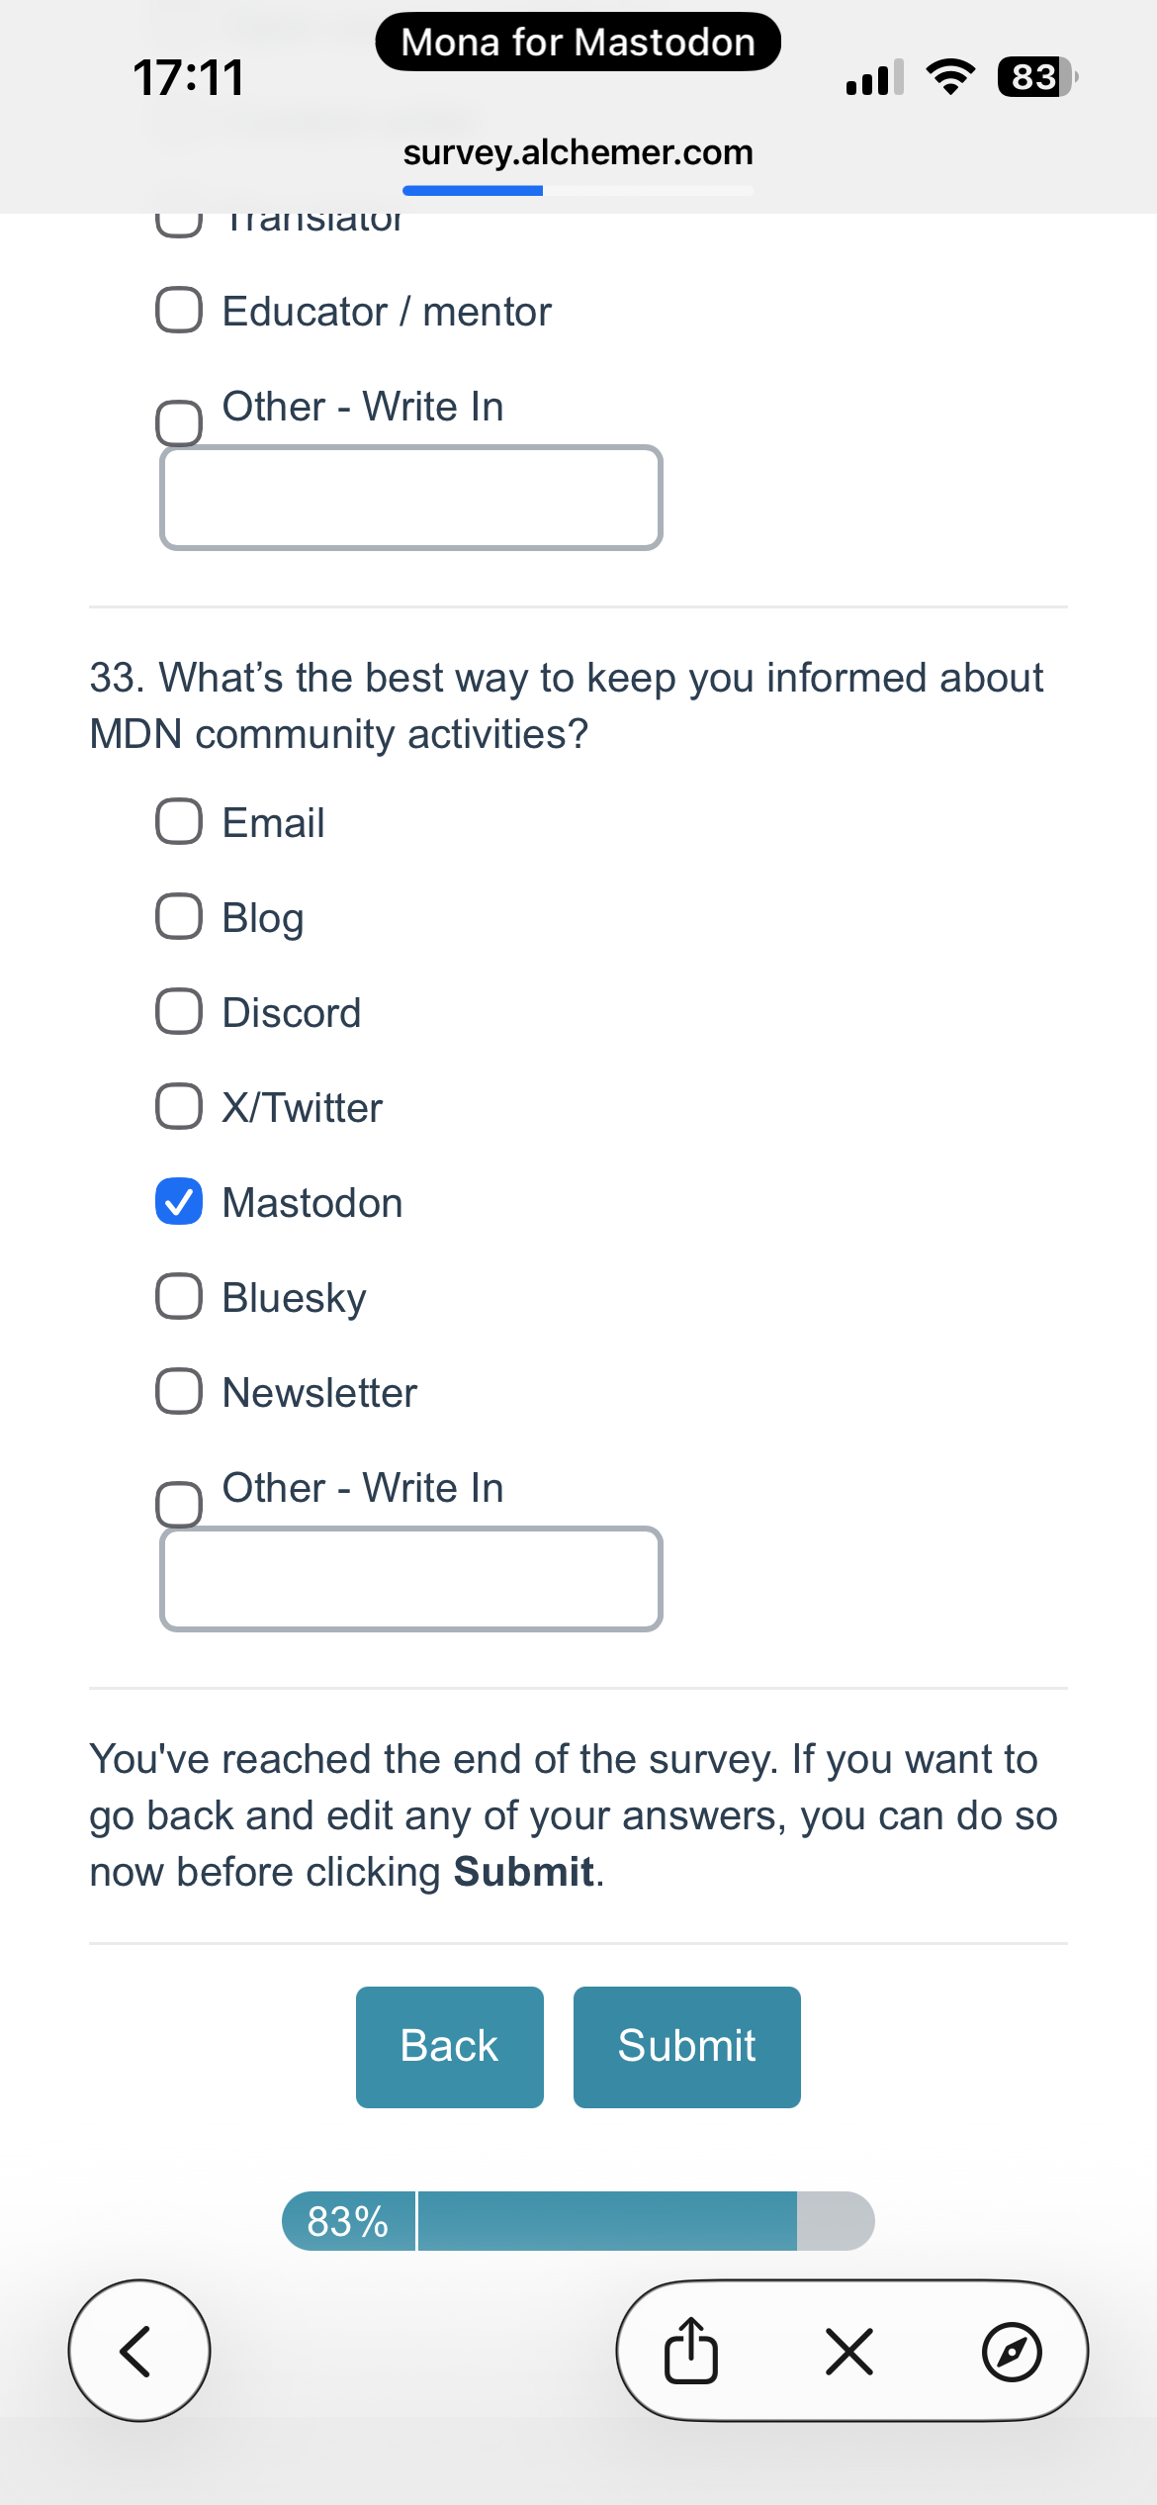1157x2505 pixels.
Task: Select the Bluesky checkbox
Action: (x=179, y=1297)
